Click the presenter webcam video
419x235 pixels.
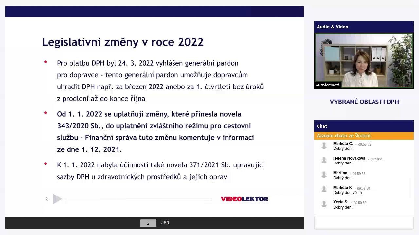tap(364, 61)
